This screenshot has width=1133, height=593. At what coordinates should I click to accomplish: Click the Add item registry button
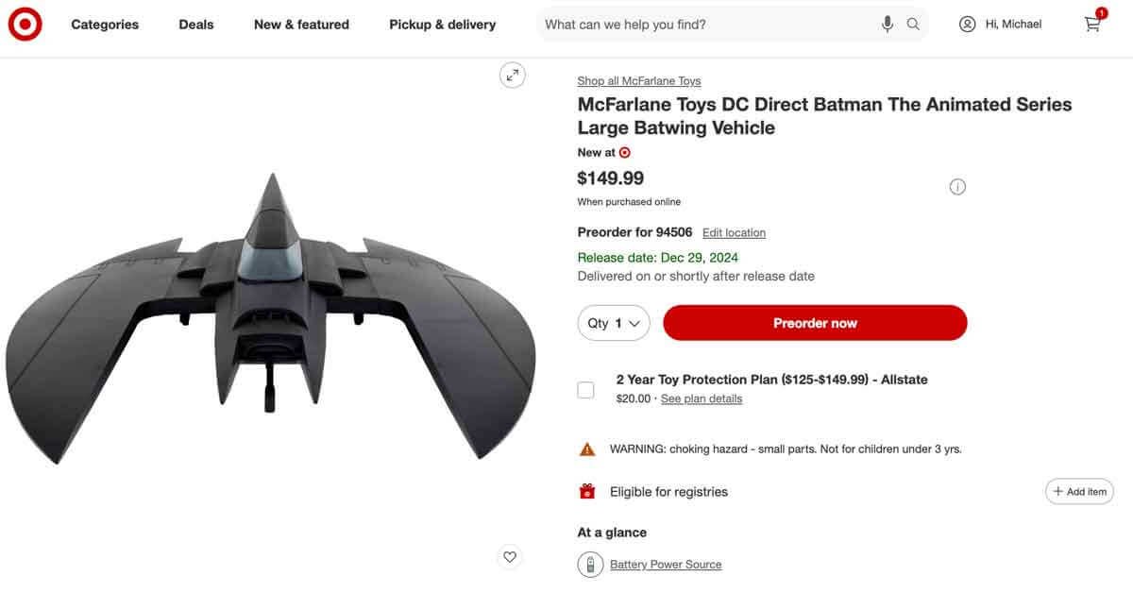click(1079, 492)
